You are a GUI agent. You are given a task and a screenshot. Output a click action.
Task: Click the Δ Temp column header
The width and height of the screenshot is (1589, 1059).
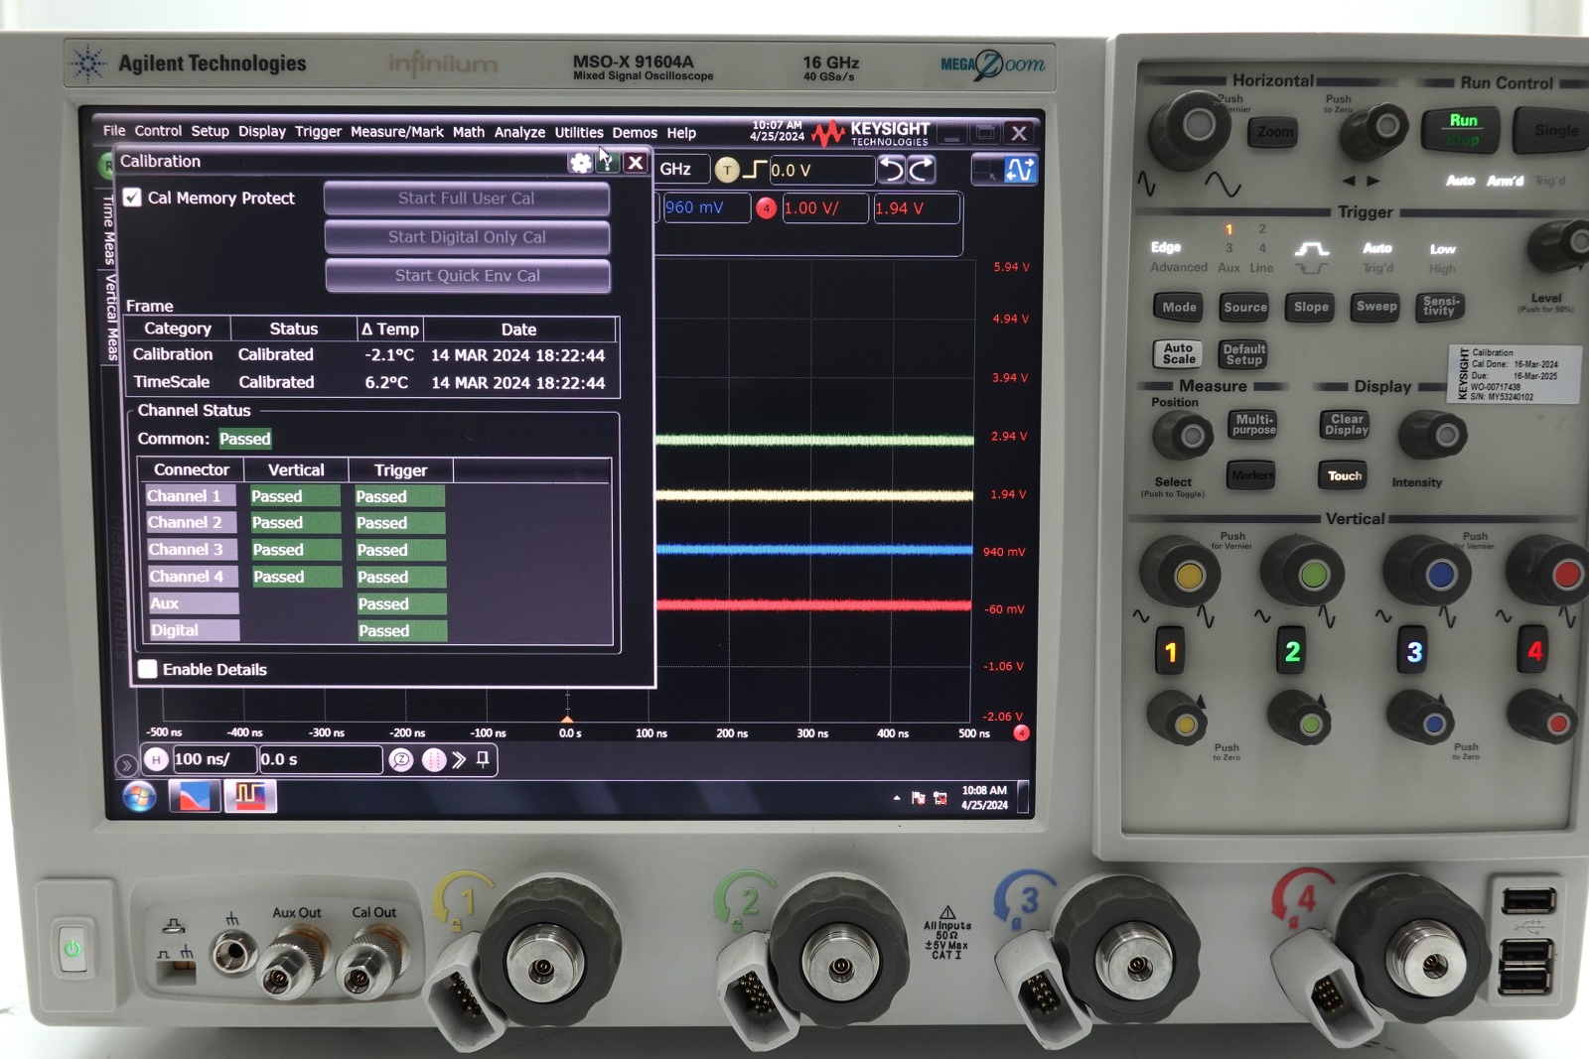tap(390, 329)
